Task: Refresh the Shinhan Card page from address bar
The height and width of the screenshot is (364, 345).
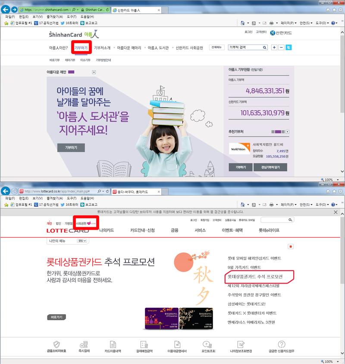Action: (107, 10)
